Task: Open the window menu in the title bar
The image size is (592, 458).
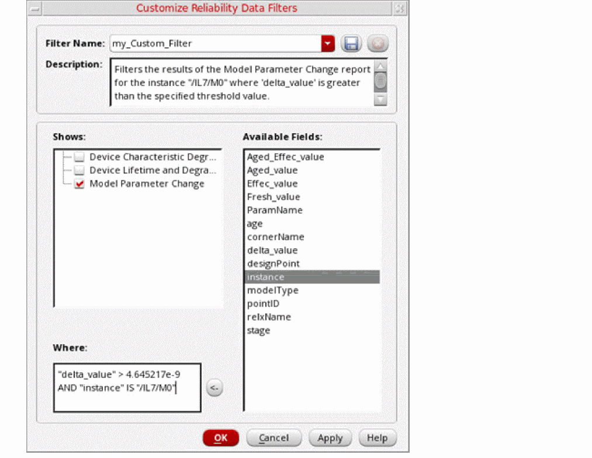Action: click(34, 8)
